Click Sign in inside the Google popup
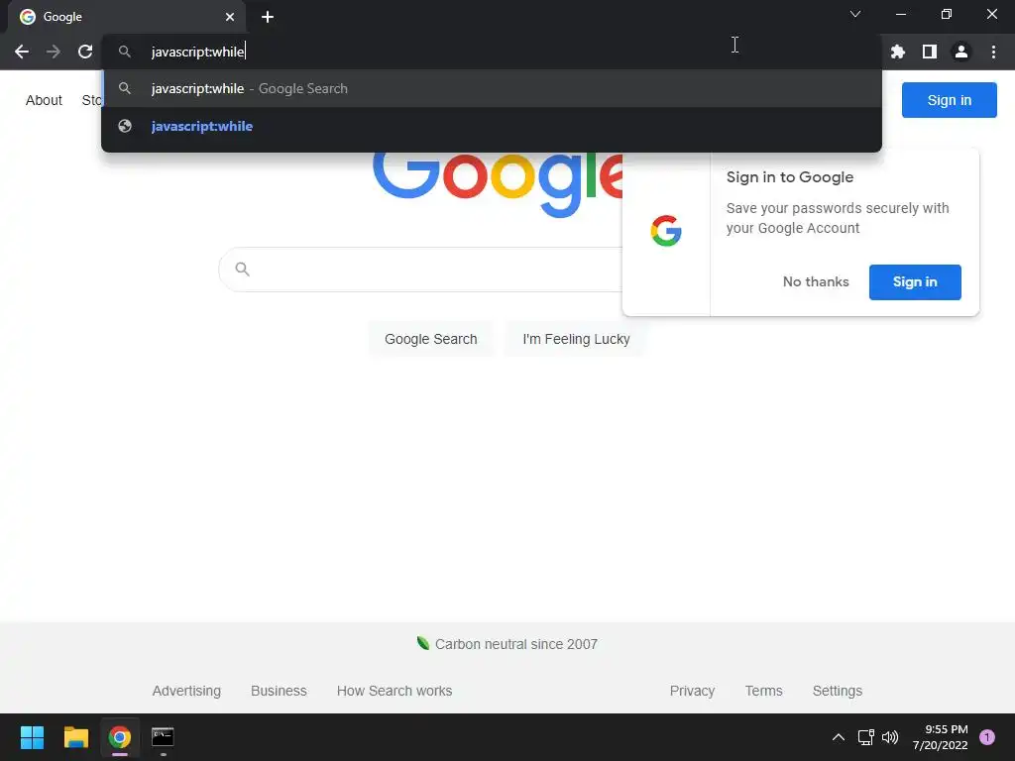1015x761 pixels. (915, 282)
